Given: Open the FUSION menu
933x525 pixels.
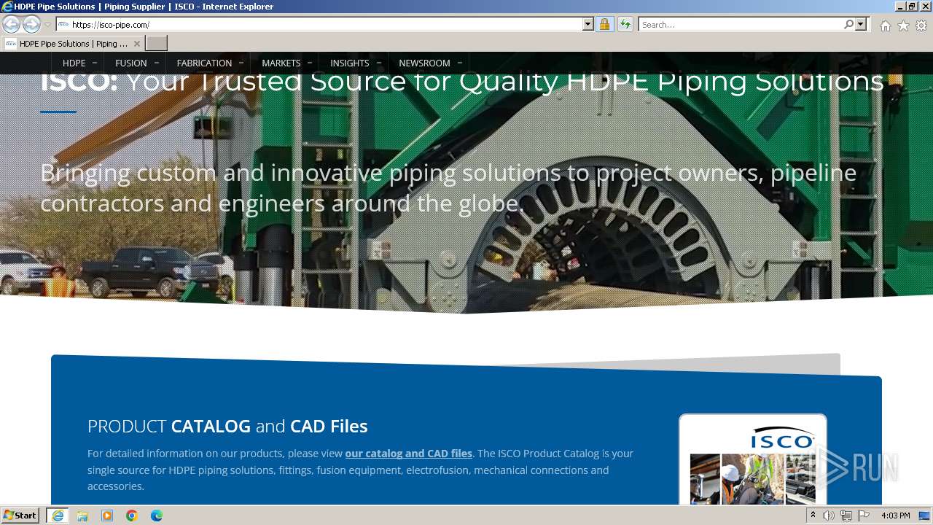Looking at the screenshot, I should tap(131, 63).
